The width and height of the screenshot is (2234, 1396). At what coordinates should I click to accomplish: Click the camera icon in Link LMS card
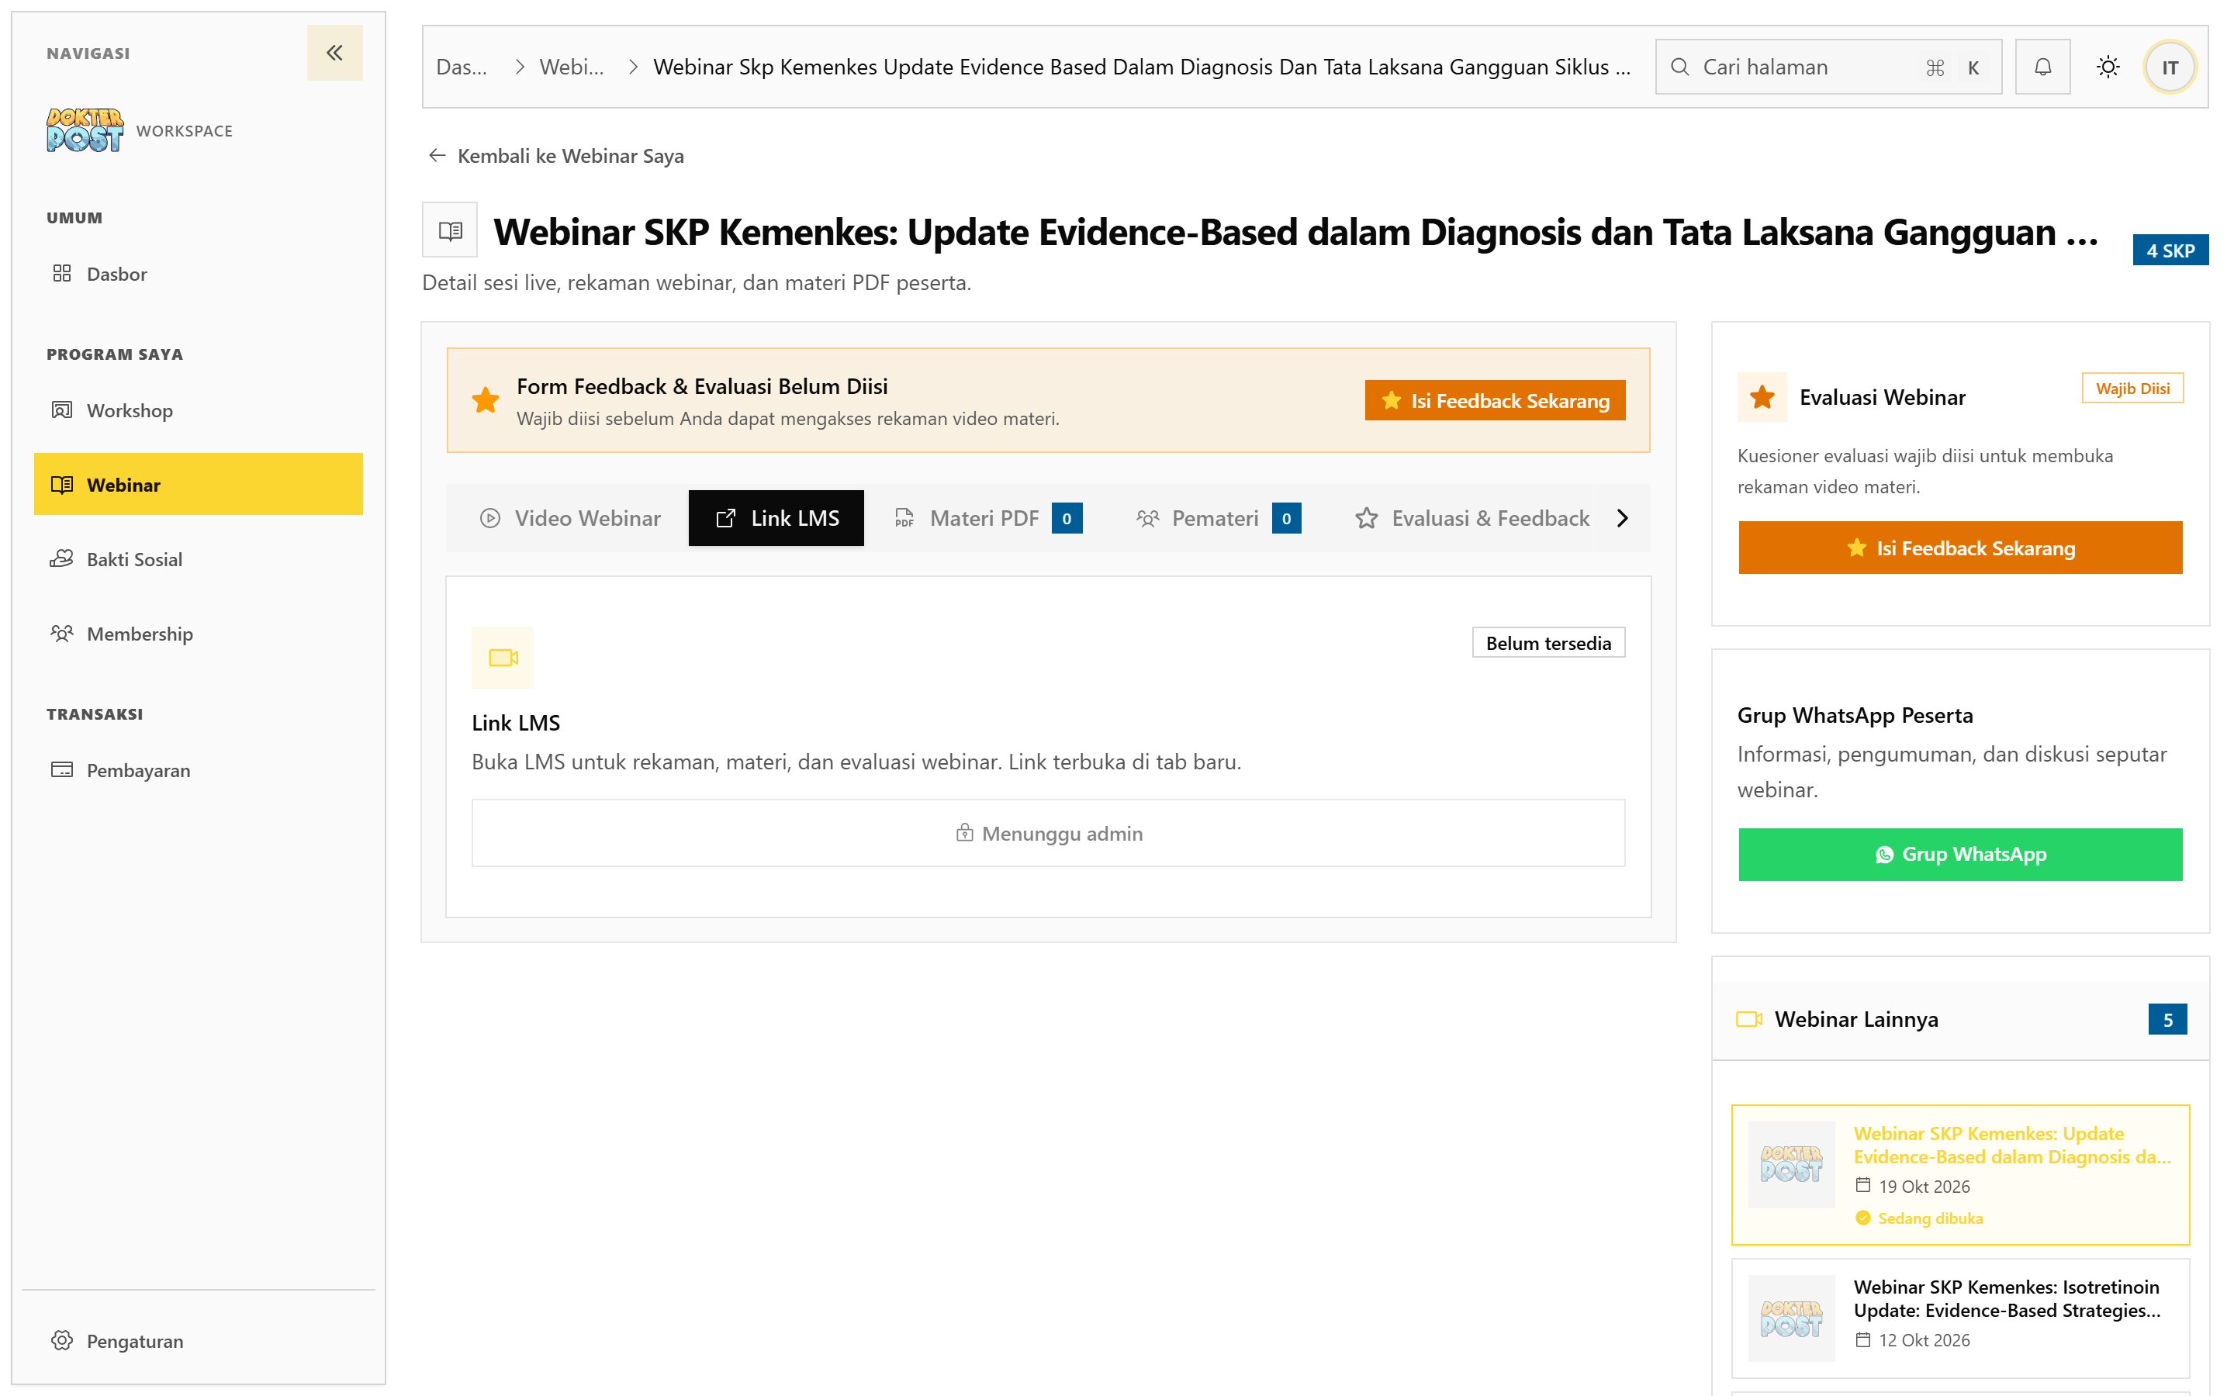(503, 658)
